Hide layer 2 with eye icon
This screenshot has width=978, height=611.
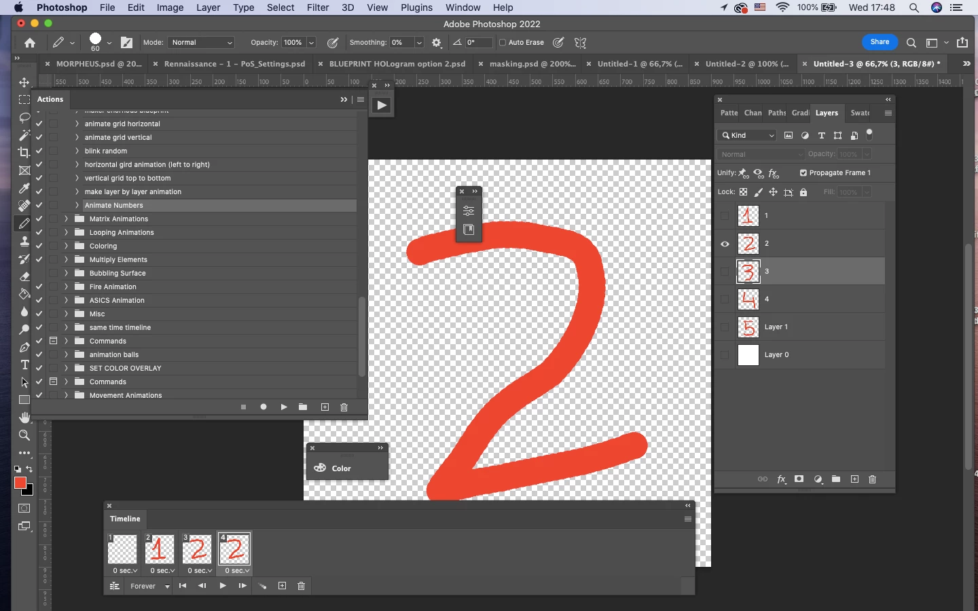[725, 244]
